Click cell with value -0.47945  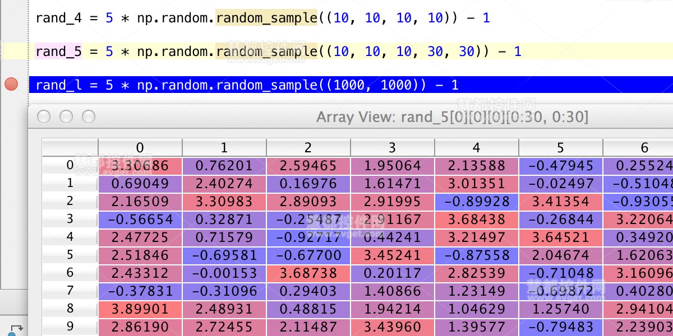[561, 166]
